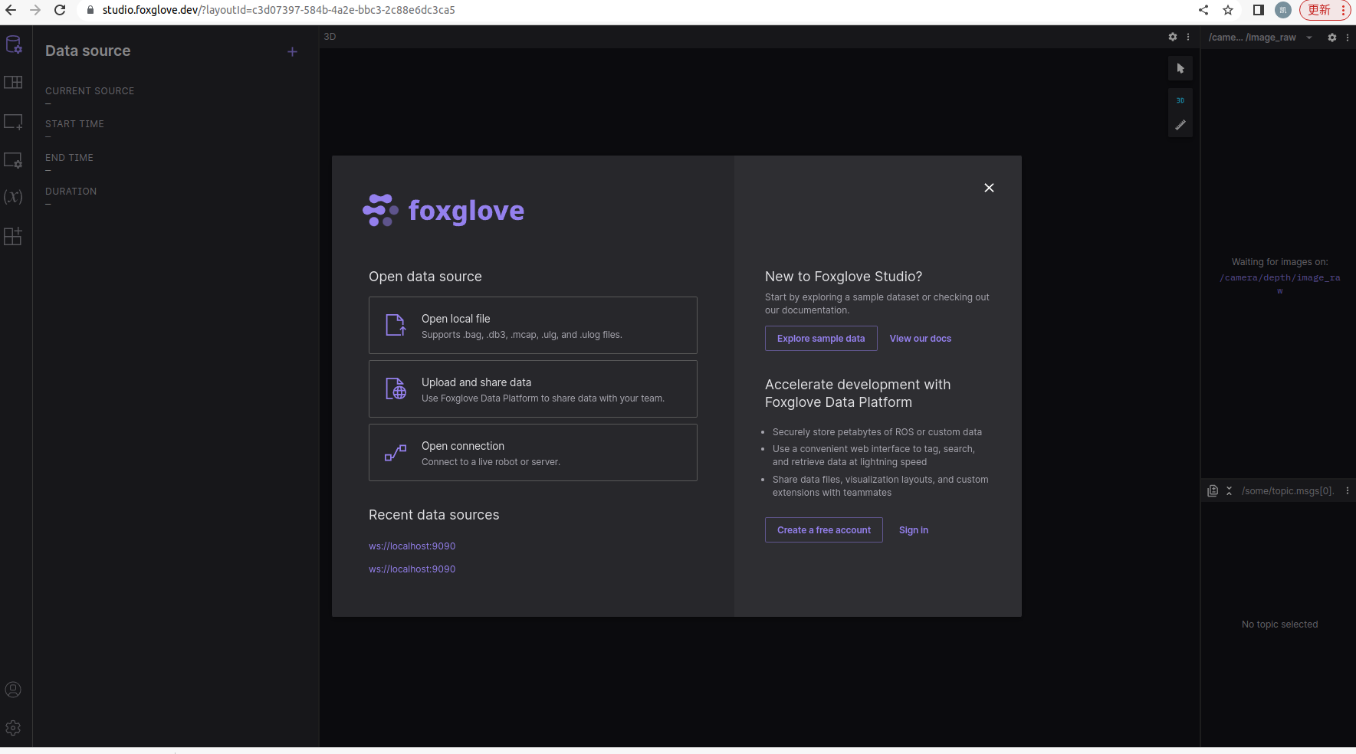
Task: Click the site lock icon in address bar
Action: tap(90, 10)
